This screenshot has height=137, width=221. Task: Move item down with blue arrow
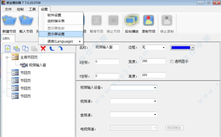(60, 48)
